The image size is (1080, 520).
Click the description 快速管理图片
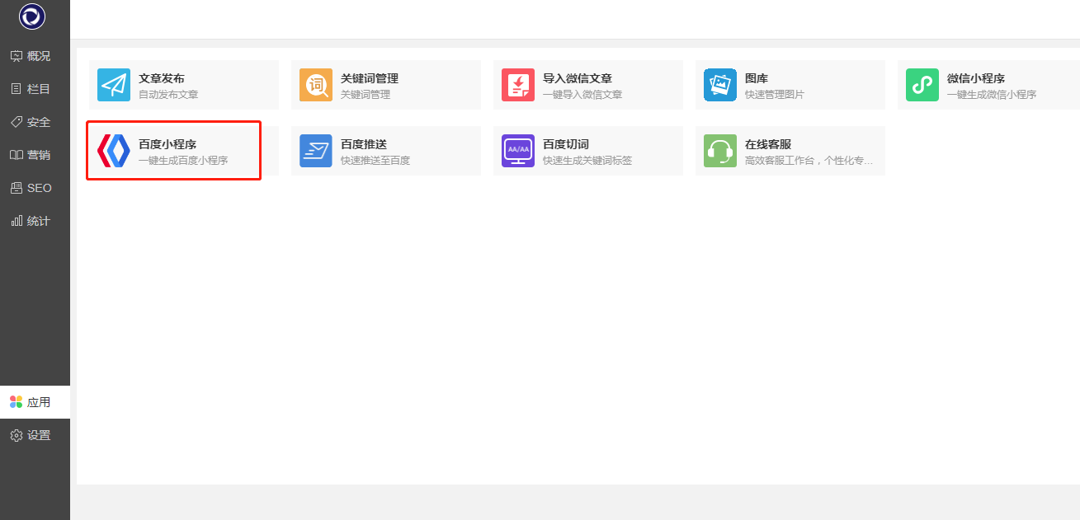click(775, 95)
